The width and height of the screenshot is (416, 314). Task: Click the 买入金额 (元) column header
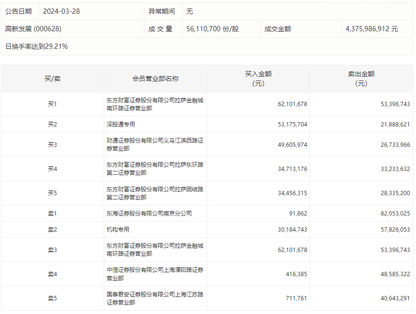(x=258, y=79)
